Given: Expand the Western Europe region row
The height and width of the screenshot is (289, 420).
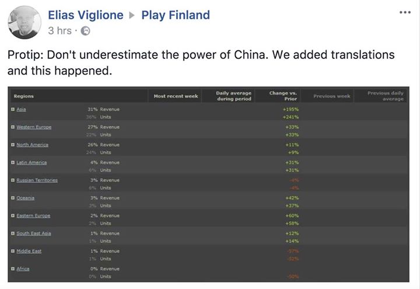Looking at the screenshot, I should pos(13,127).
